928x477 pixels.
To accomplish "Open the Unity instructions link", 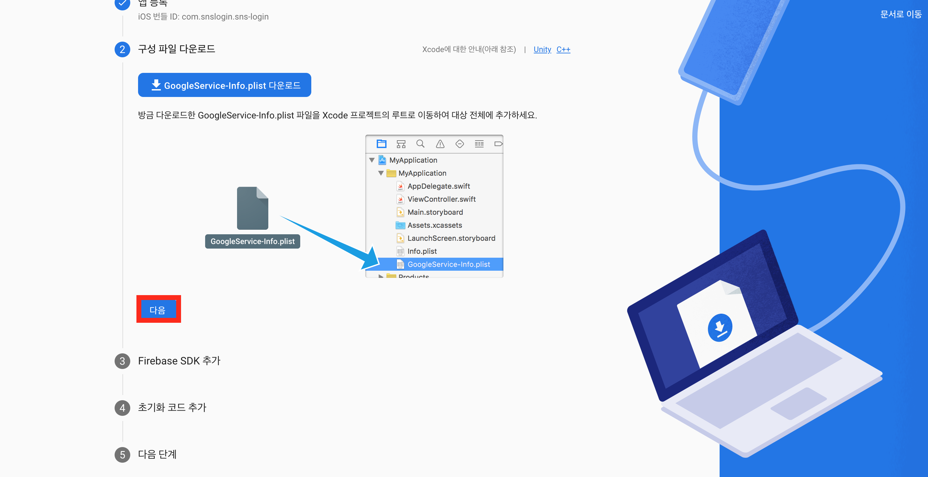I will 542,49.
